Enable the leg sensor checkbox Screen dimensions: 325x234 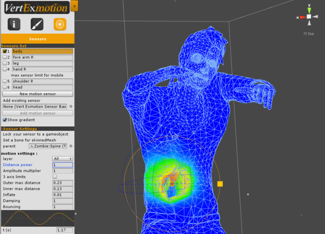[5, 63]
